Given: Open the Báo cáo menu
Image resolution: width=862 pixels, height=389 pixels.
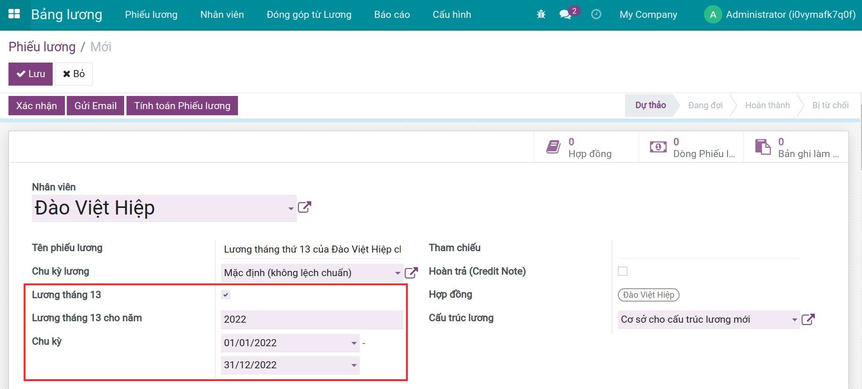Looking at the screenshot, I should 392,15.
